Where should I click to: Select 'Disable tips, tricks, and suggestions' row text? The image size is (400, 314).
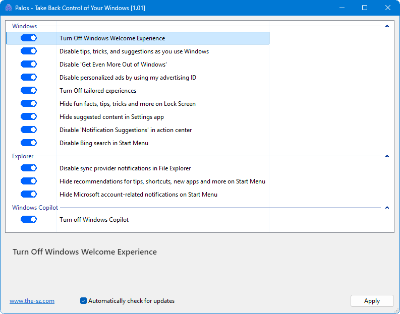(x=134, y=51)
